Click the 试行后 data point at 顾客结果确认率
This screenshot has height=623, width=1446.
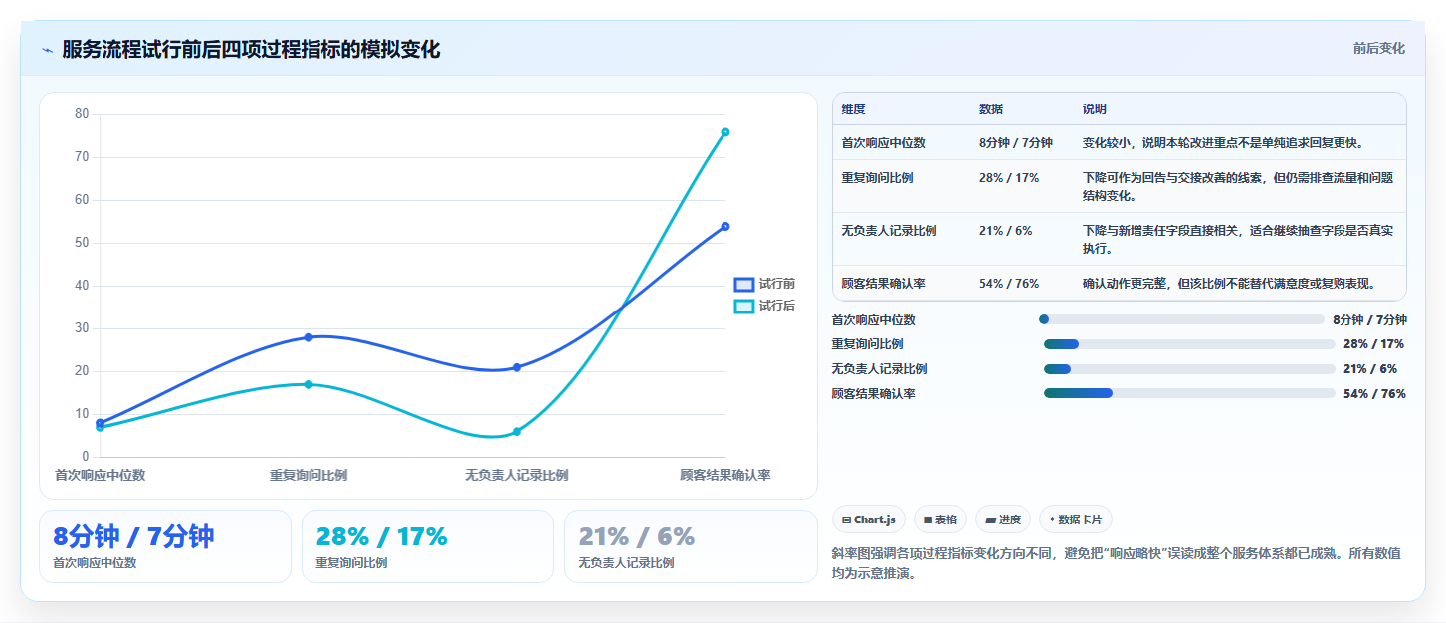(725, 132)
